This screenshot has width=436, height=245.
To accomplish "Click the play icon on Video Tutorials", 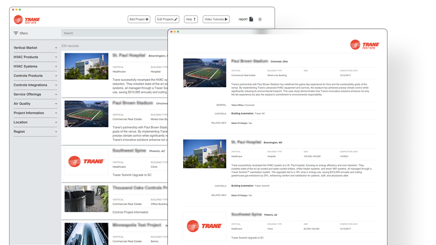I will click(x=226, y=19).
